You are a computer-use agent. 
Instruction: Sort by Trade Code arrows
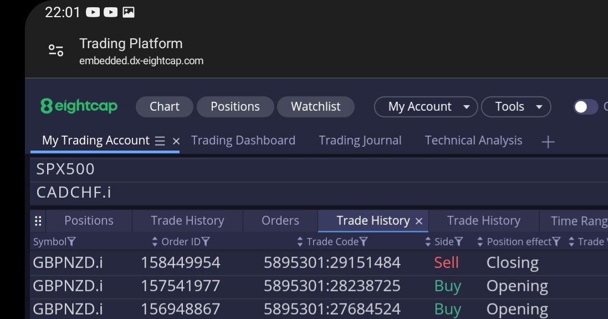coord(300,242)
